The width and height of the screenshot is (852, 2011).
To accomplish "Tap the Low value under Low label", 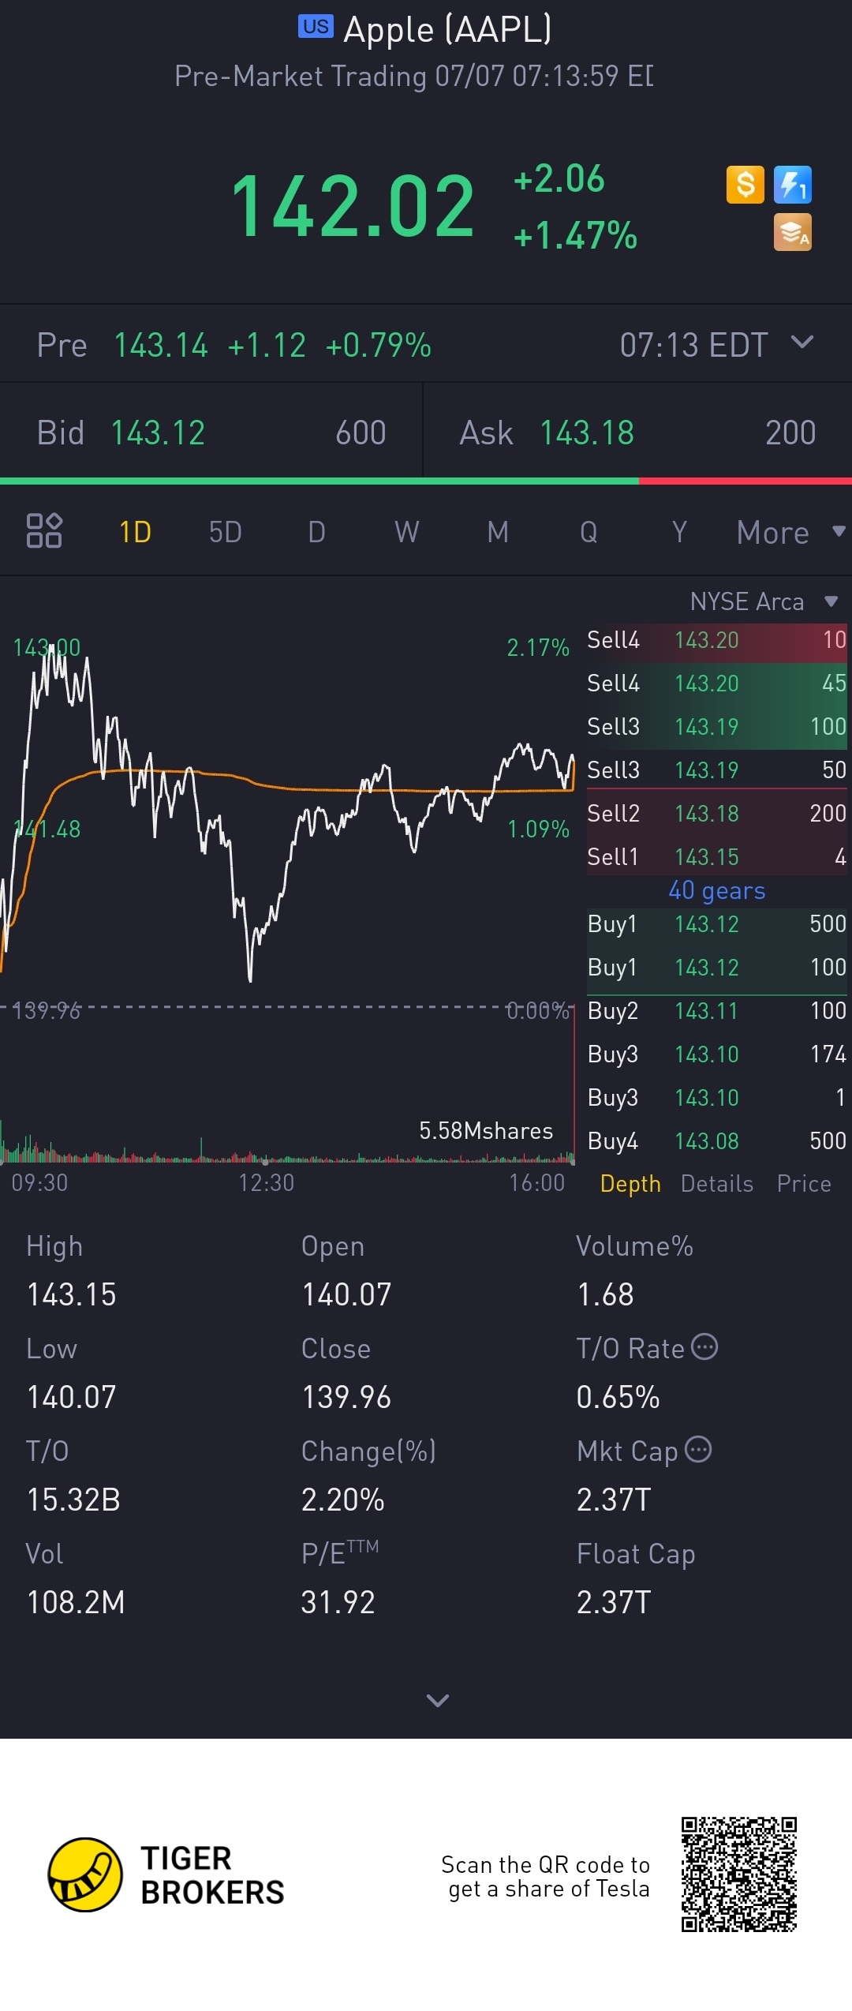I will pos(72,1397).
